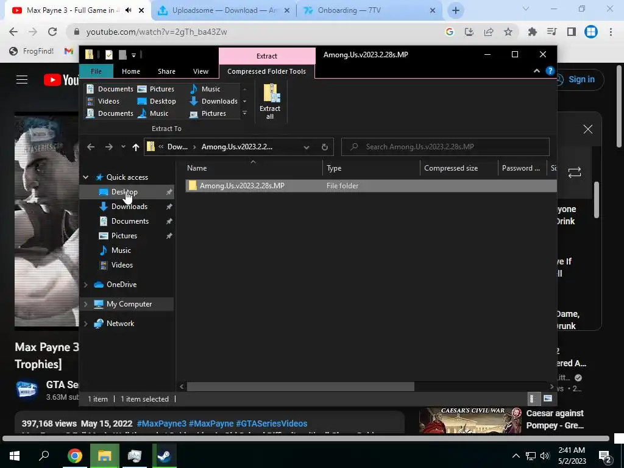The image size is (624, 468).
Task: Click New folder icon in Explorer quick access toolbar
Action: click(122, 54)
